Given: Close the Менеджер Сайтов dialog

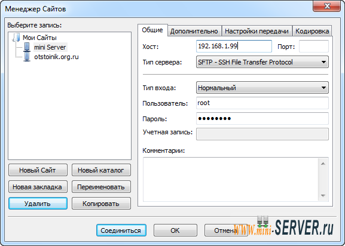Looking at the screenshot, I should tap(326, 6).
